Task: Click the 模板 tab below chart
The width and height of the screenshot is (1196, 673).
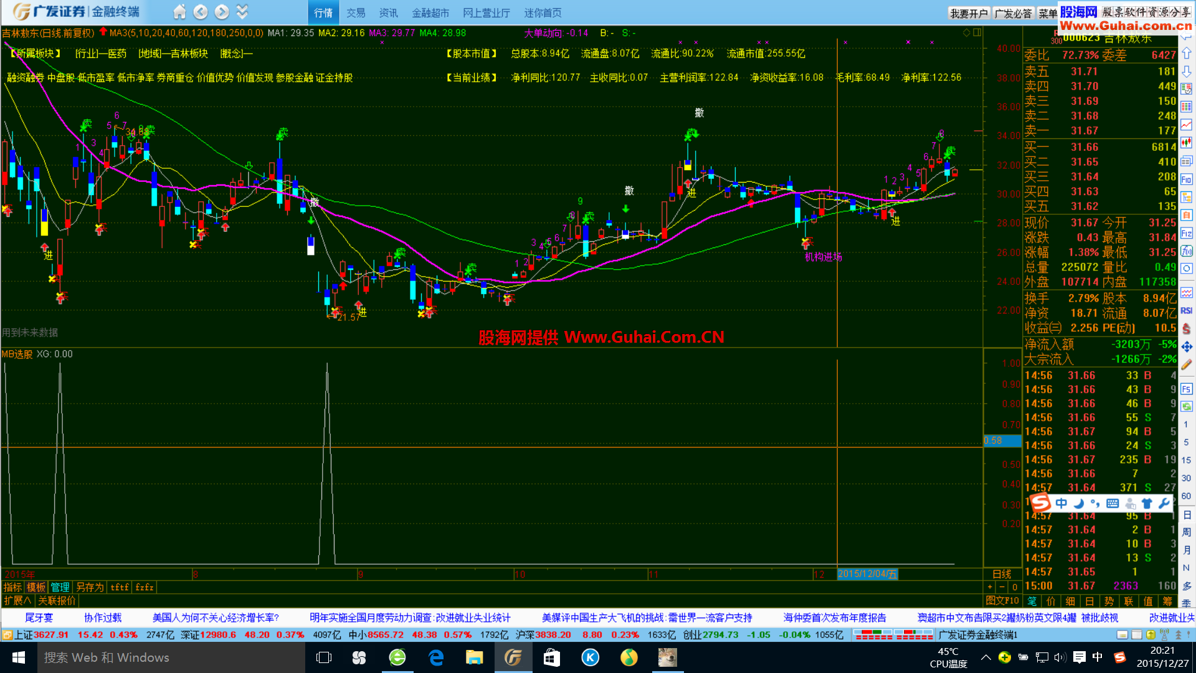Action: [36, 587]
